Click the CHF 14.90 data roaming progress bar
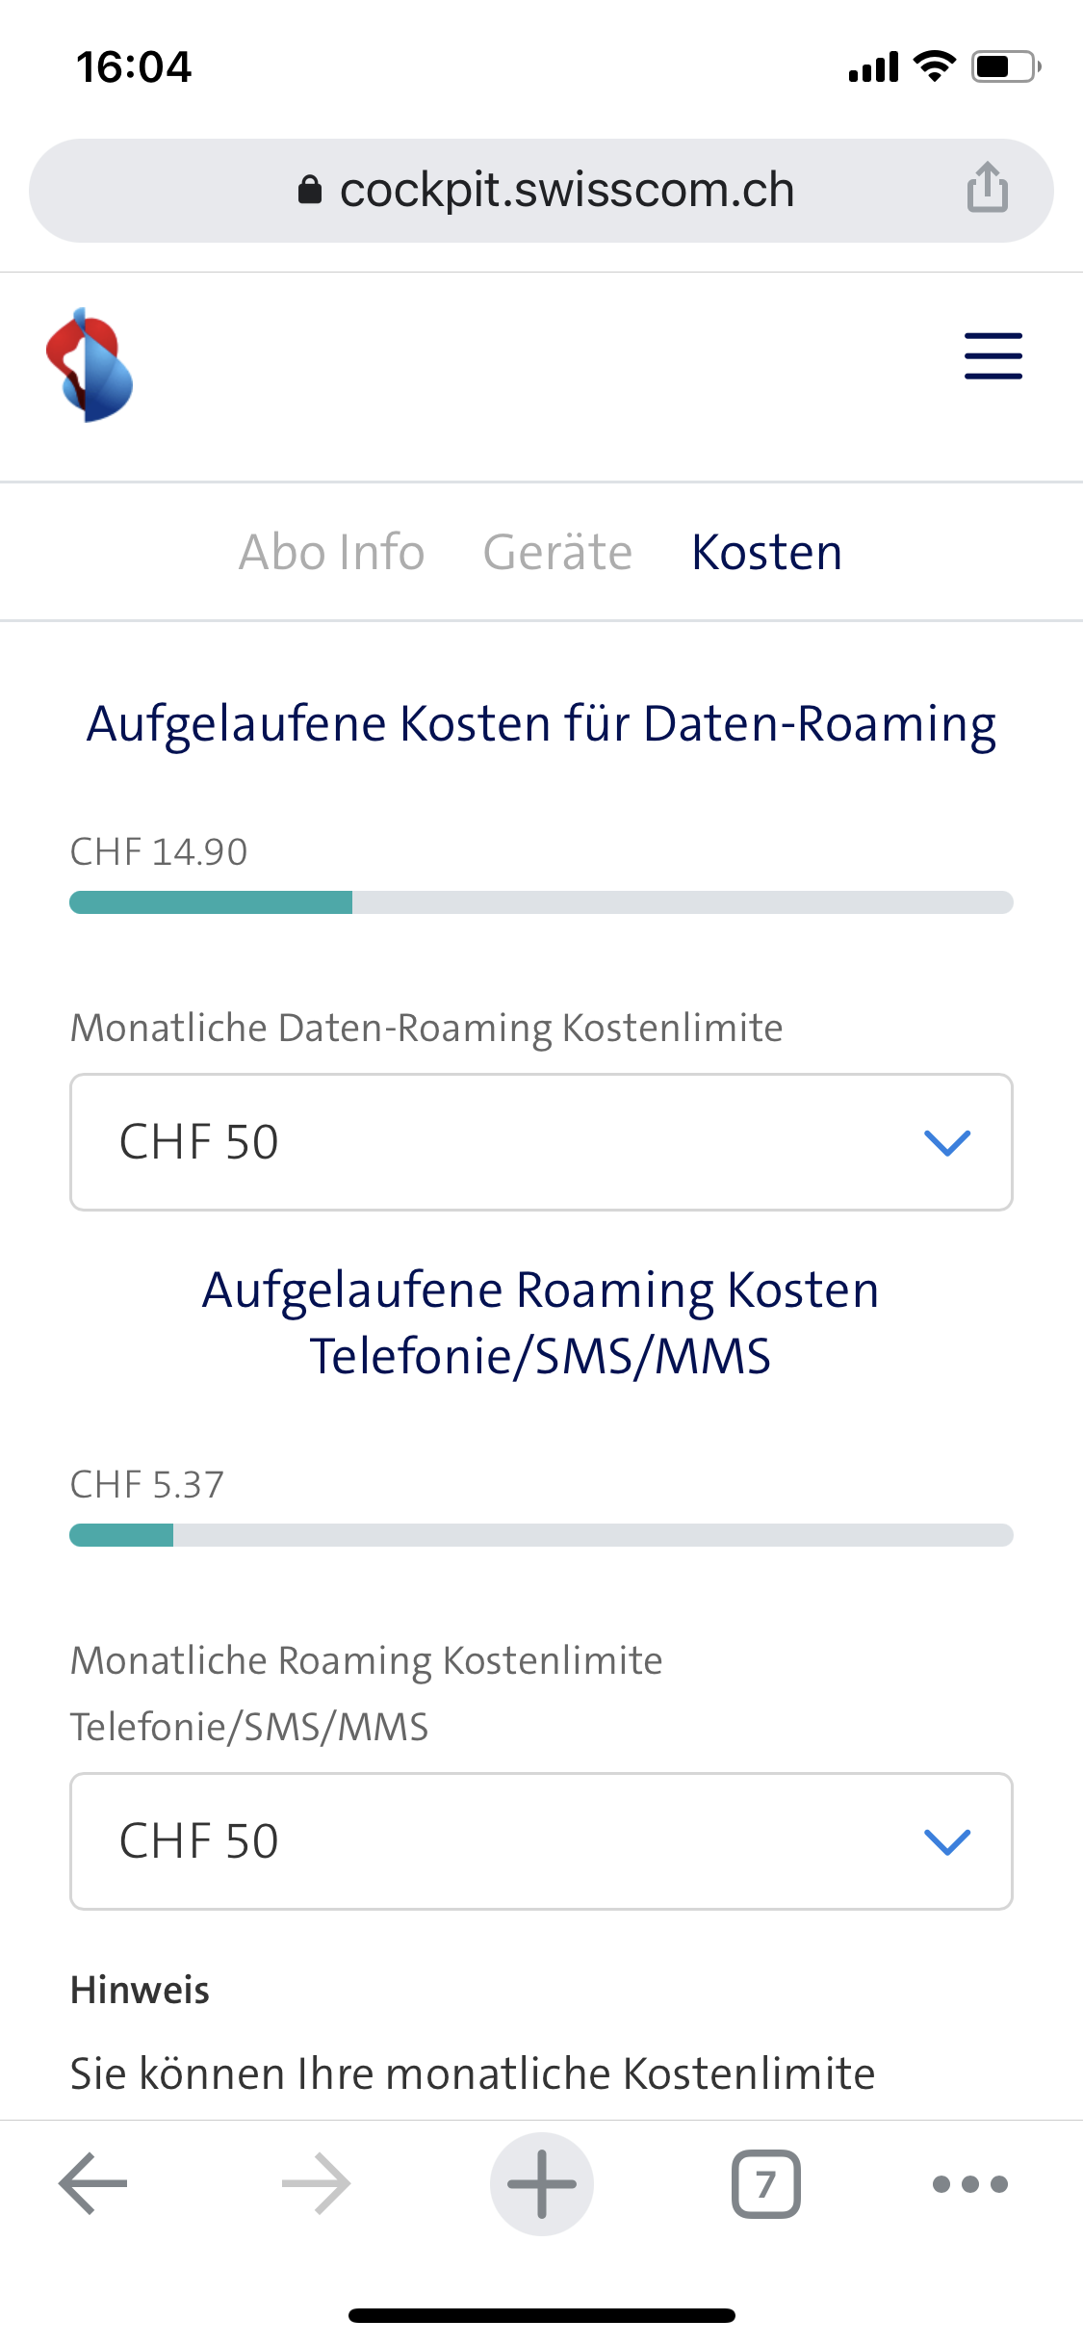 tap(541, 902)
